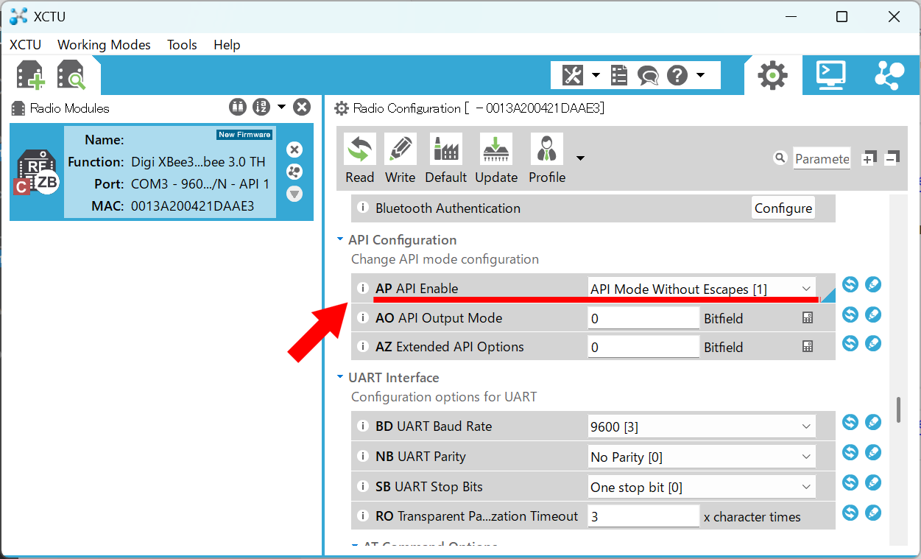921x559 pixels.
Task: Write the RO Packetization Timeout value
Action: pos(873,513)
